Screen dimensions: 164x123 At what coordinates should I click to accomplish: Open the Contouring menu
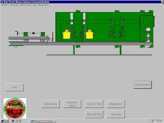14,5
